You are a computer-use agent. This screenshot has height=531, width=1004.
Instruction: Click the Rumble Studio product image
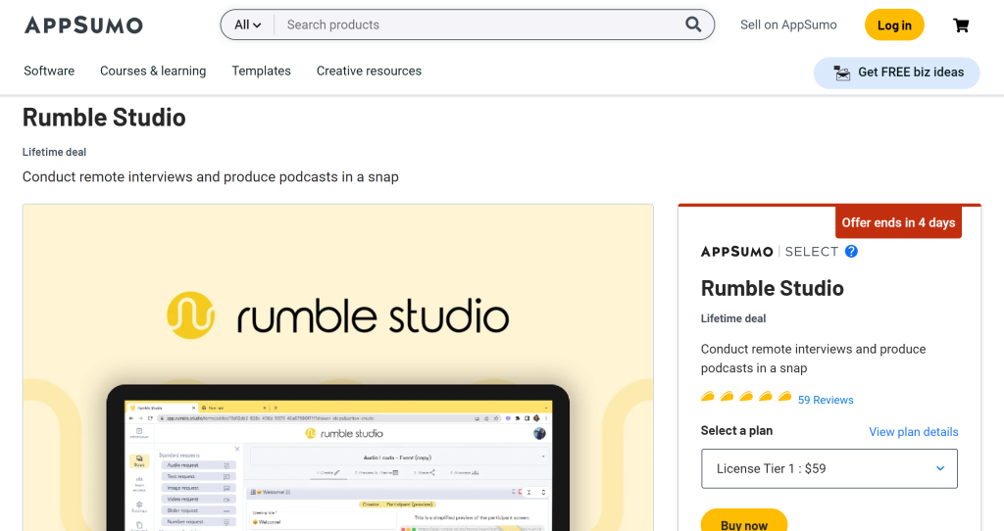tap(338, 367)
